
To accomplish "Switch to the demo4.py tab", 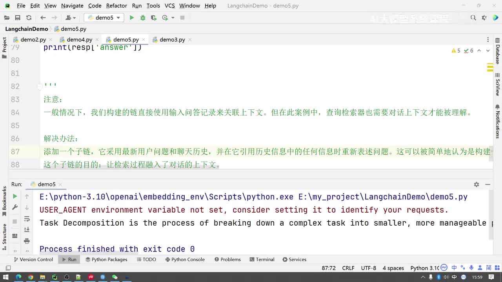I will (x=79, y=40).
